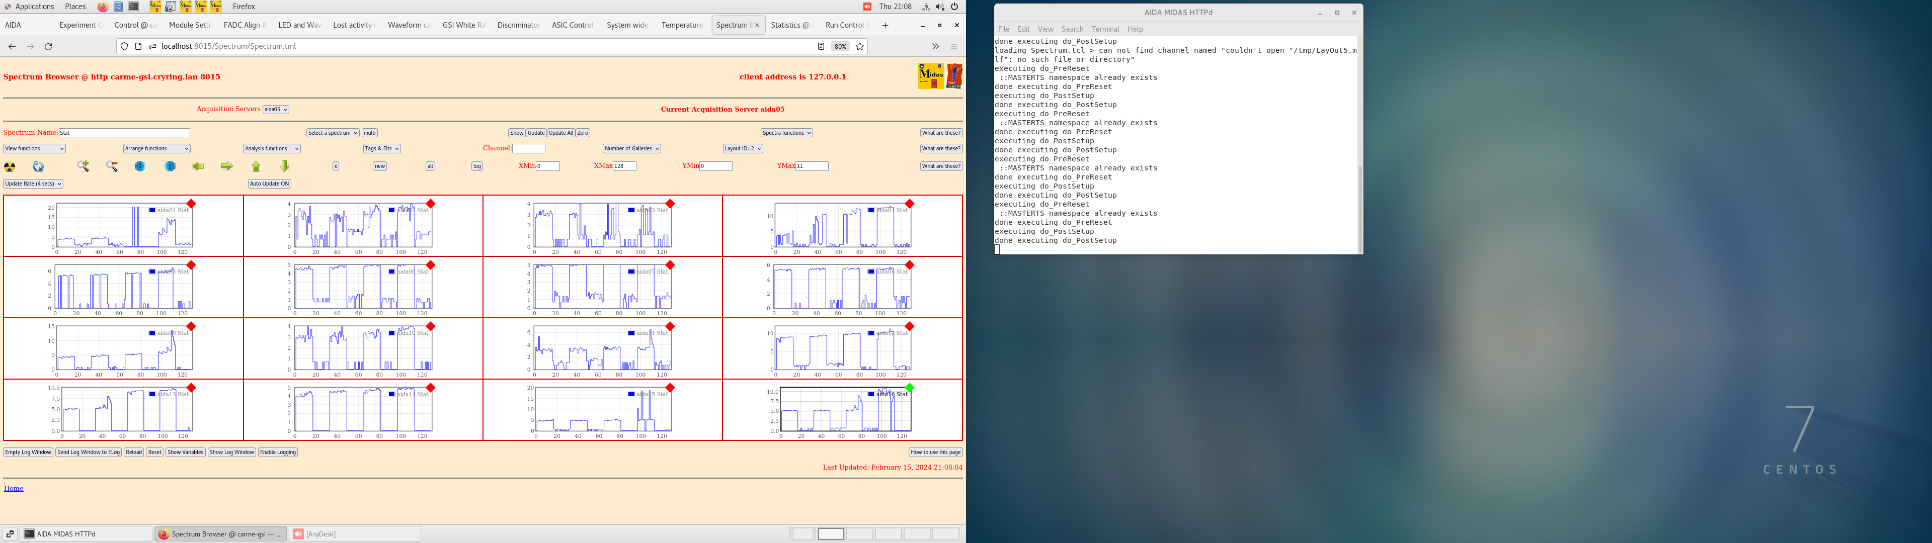Click the green right arrow icon
This screenshot has height=543, width=1932.
[226, 166]
